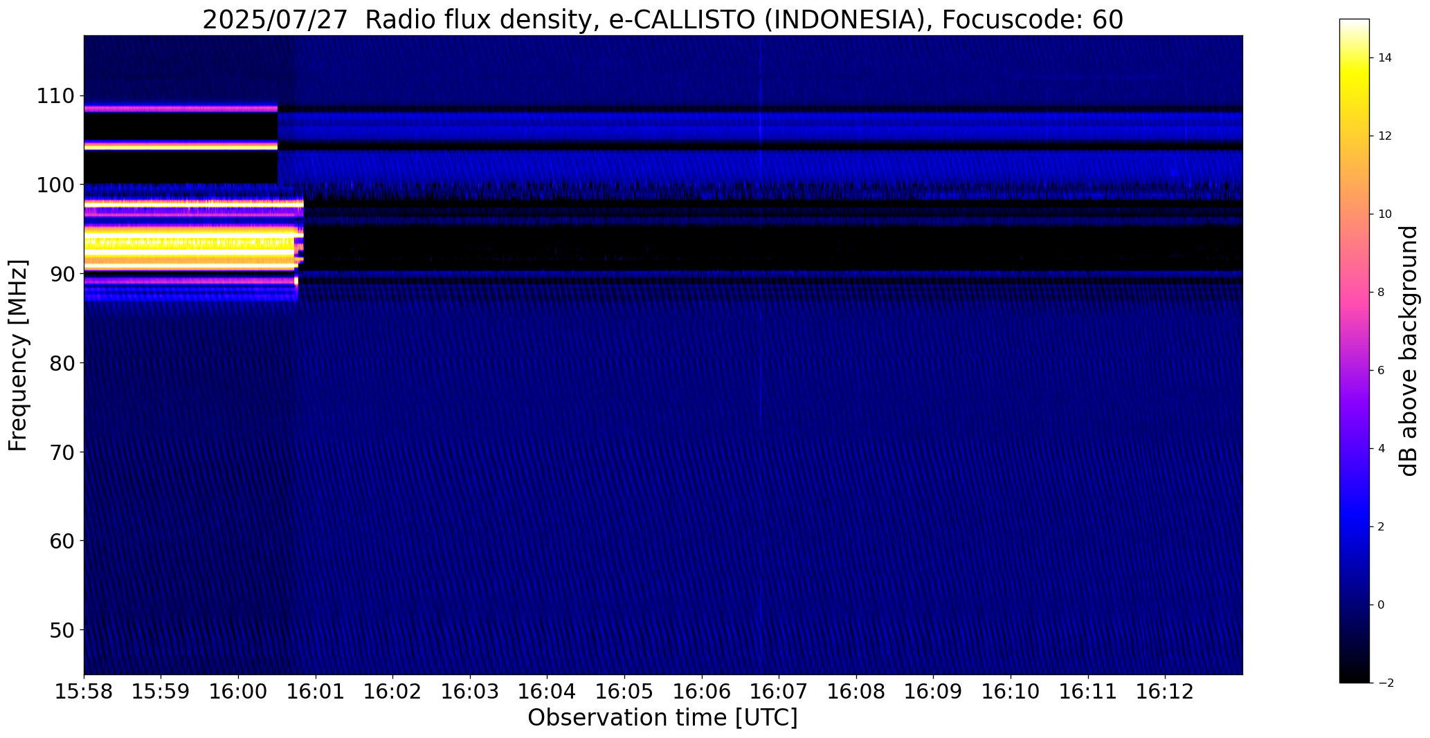Click the 16:03 time tick label
The height and width of the screenshot is (738, 1430).
click(470, 691)
